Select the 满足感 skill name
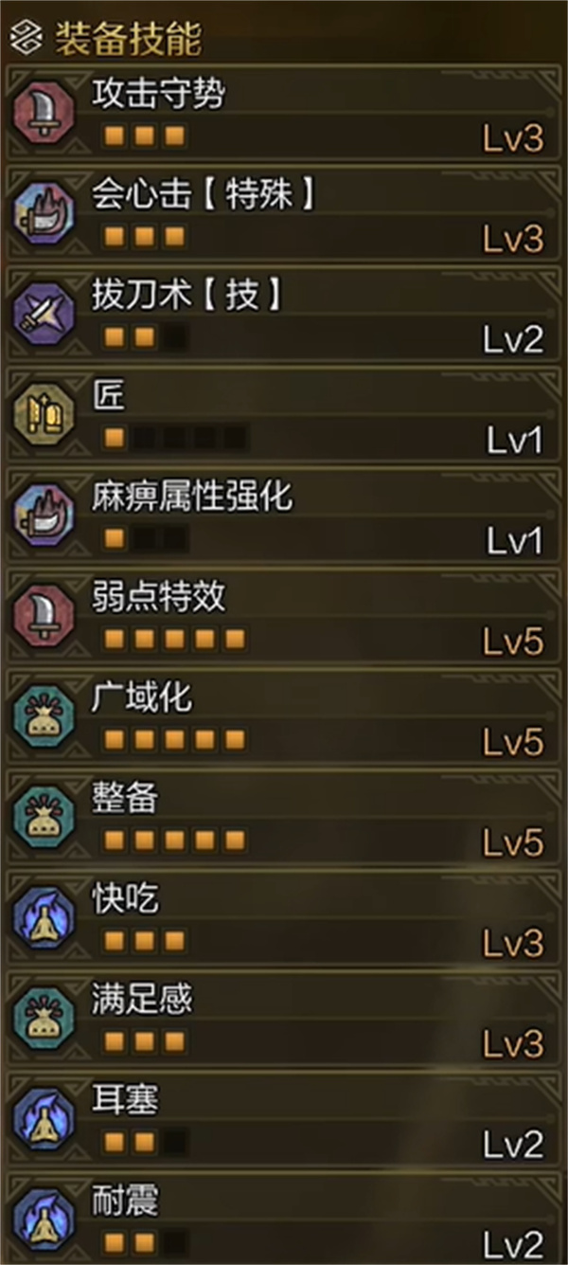 click(x=142, y=1000)
